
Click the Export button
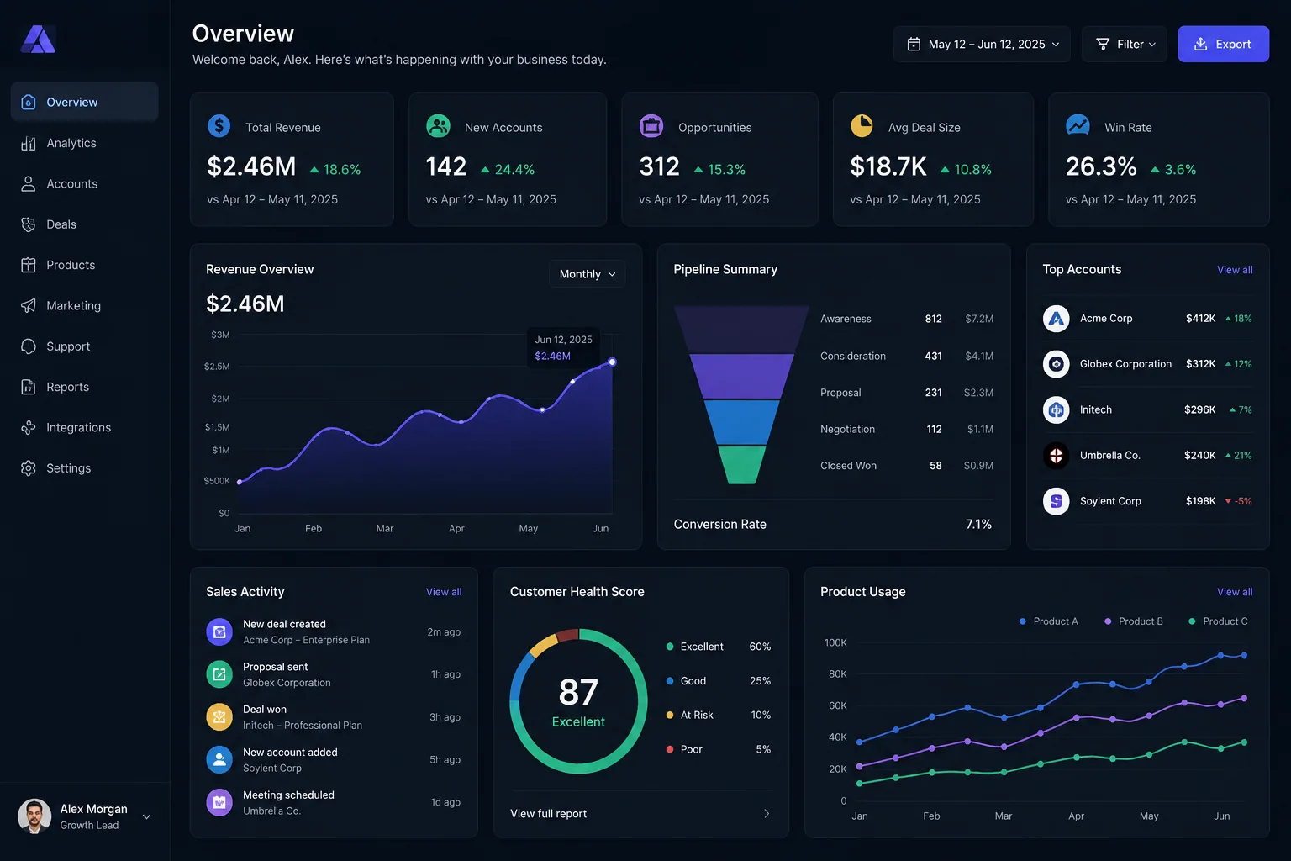pos(1223,44)
